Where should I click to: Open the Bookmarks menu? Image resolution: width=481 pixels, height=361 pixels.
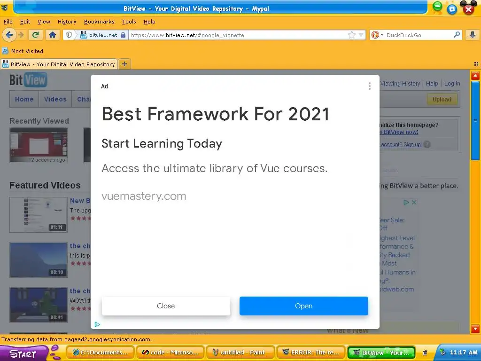[99, 22]
